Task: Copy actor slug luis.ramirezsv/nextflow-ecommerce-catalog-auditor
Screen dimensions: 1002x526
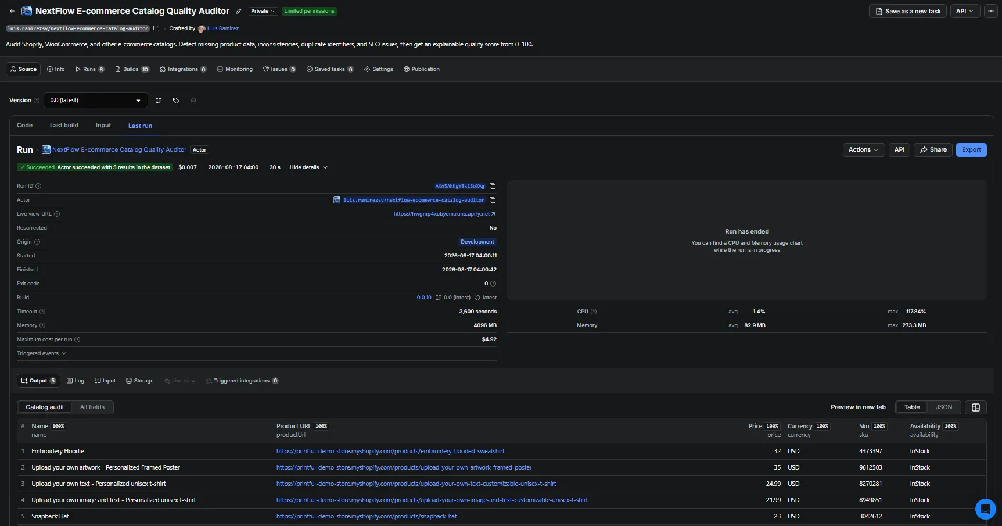Action: coord(156,28)
